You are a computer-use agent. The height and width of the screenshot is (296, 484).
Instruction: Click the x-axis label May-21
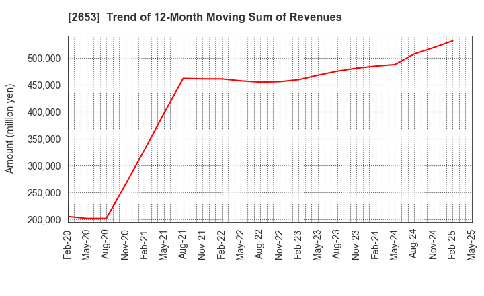coord(163,245)
